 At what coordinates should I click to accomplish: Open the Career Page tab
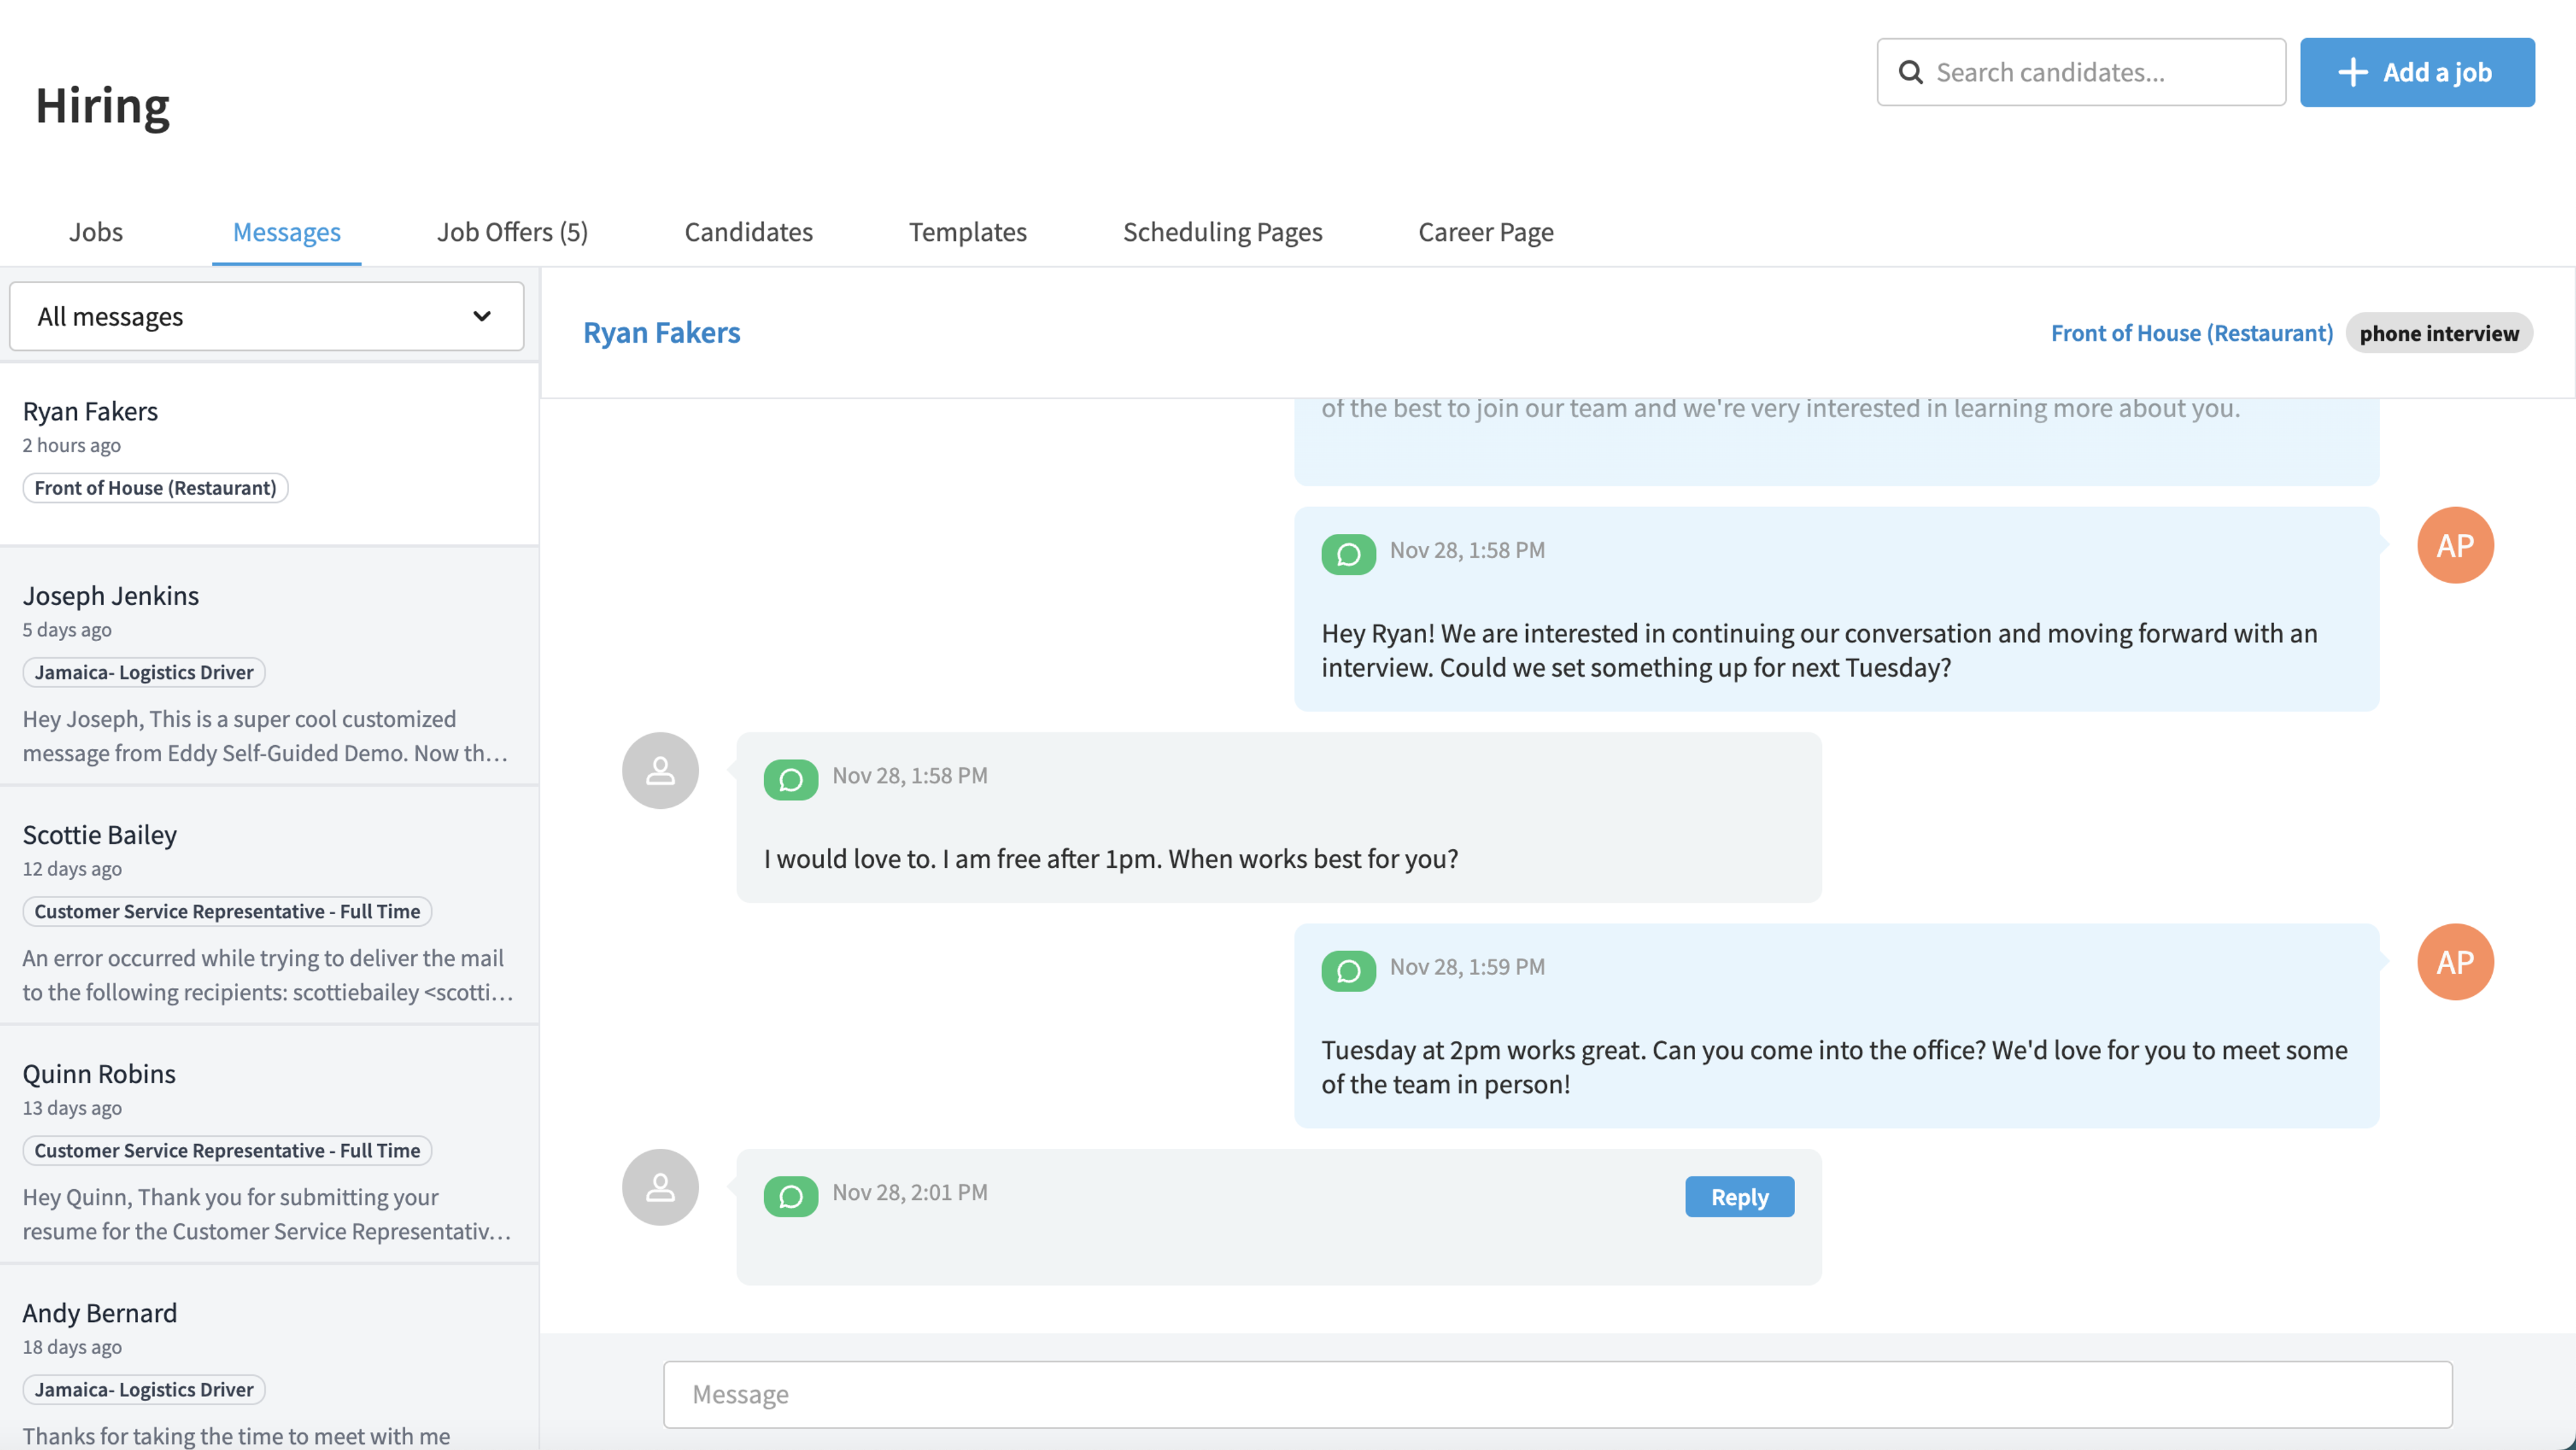click(x=1485, y=231)
